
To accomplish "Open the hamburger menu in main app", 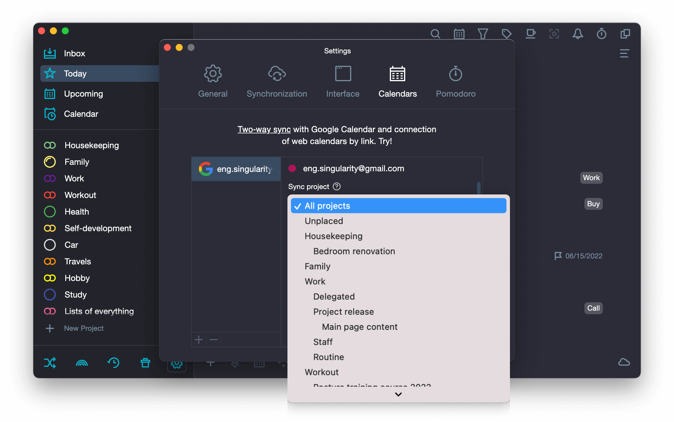I will [x=624, y=53].
